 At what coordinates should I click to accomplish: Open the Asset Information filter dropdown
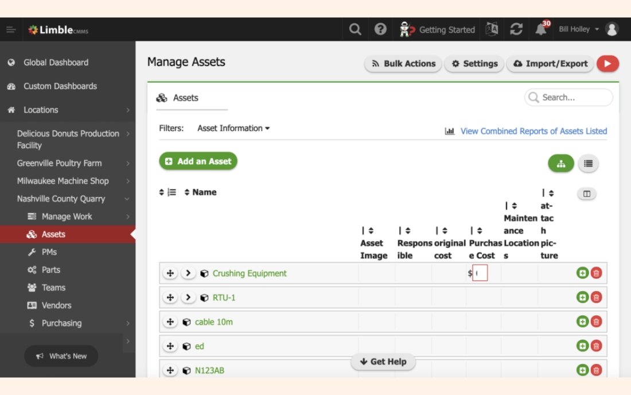[233, 128]
